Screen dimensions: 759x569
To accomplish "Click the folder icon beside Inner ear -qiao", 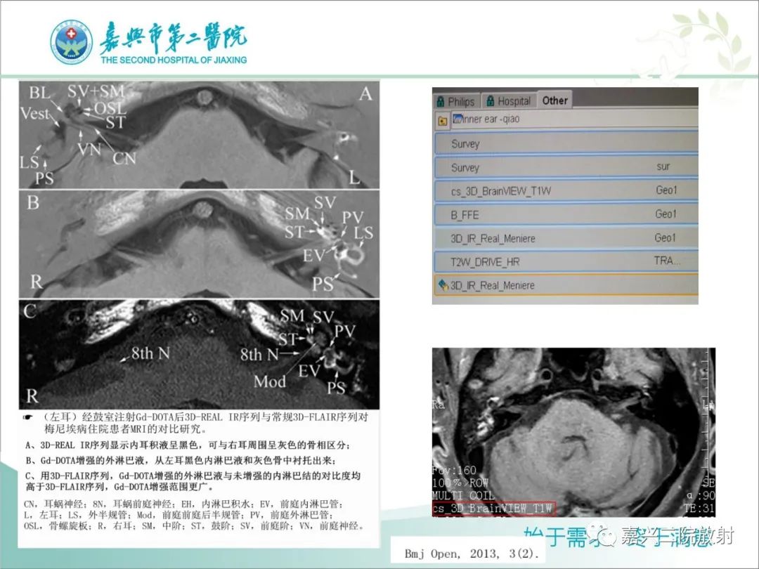I will point(443,121).
